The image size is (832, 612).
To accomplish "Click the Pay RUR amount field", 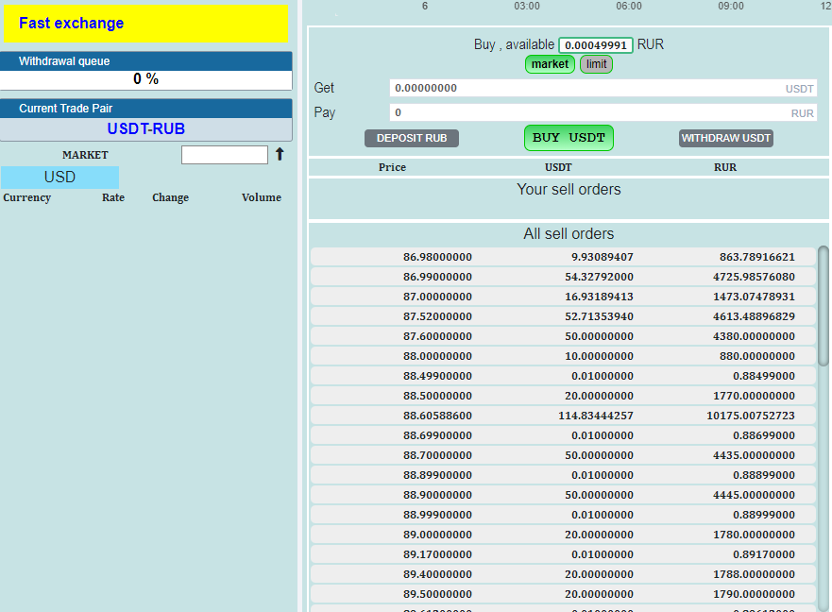I will [586, 112].
